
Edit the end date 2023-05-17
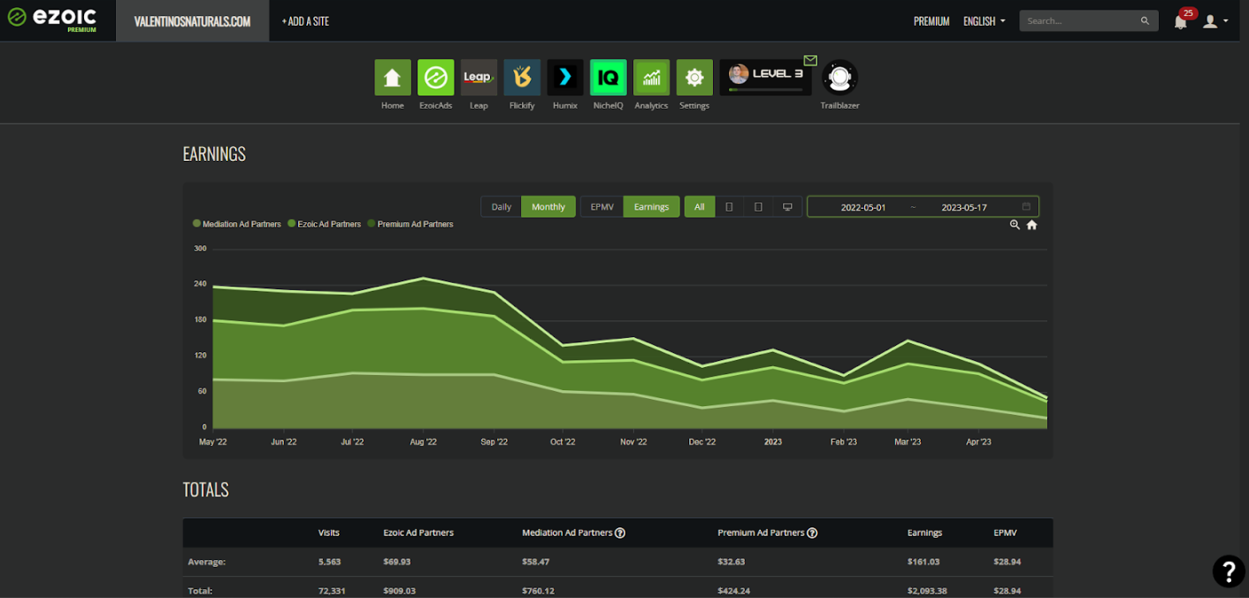click(964, 207)
